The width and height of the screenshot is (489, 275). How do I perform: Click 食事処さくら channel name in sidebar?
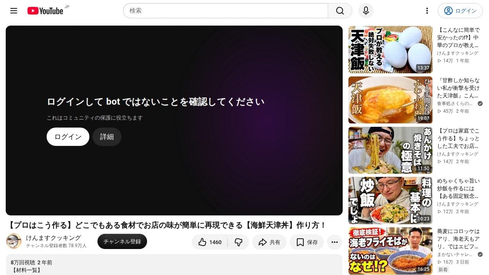[x=455, y=104]
